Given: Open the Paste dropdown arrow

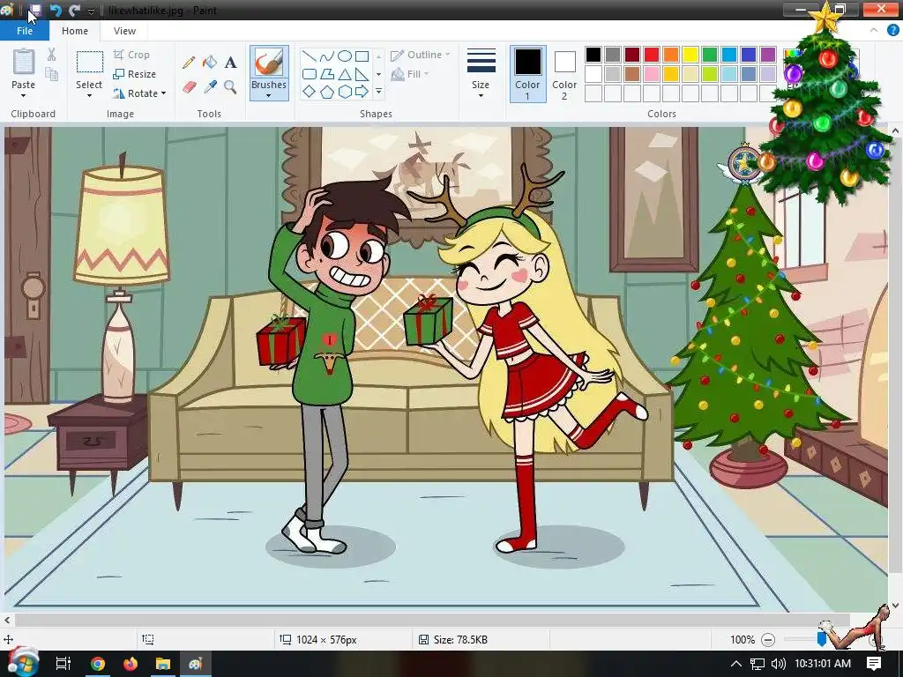Looking at the screenshot, I should point(23,95).
